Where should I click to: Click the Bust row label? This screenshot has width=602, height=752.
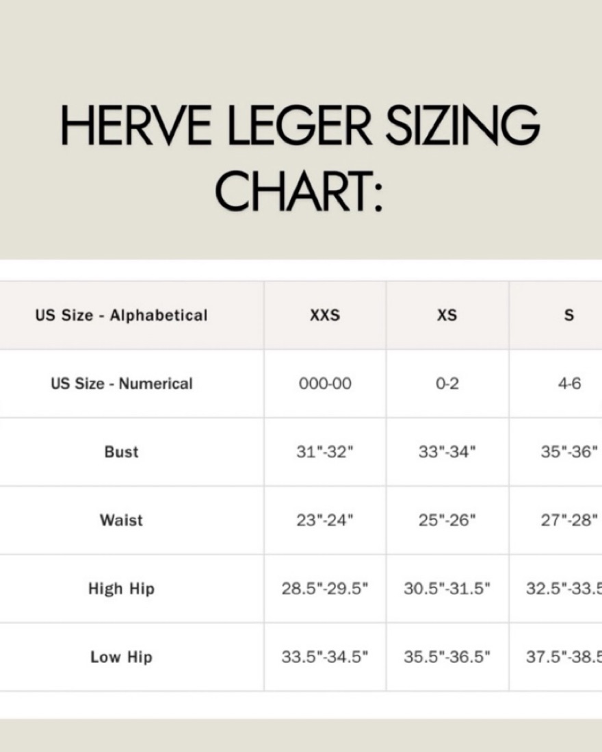(x=121, y=452)
